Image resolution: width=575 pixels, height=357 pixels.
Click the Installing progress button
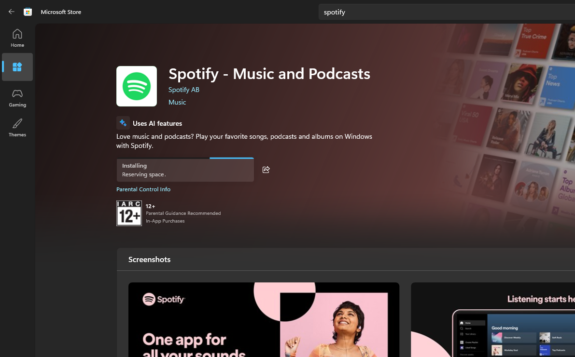[x=185, y=170]
